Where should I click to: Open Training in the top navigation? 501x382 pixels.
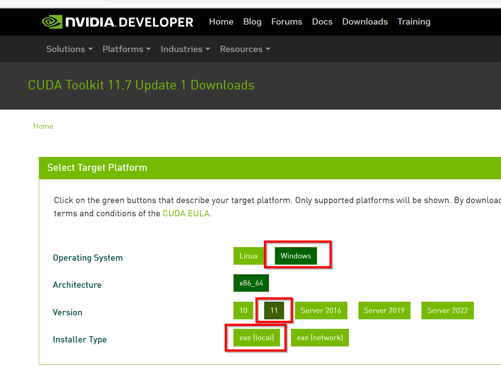click(414, 22)
